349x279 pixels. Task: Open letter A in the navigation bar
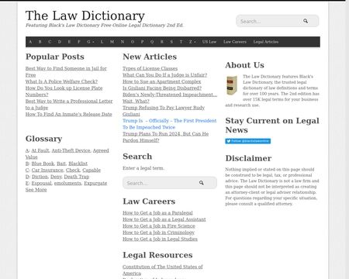click(30, 42)
